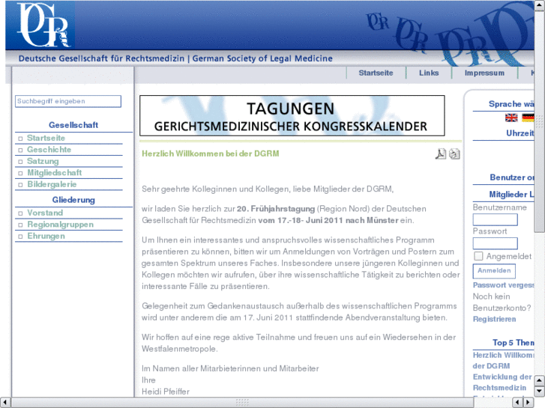Screen dimensions: 545x408
Task: Click the horizontal scrollbar thumb
Action: click(x=242, y=402)
